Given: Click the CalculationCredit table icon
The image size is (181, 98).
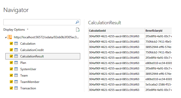Looking at the screenshot, I should [16, 50].
